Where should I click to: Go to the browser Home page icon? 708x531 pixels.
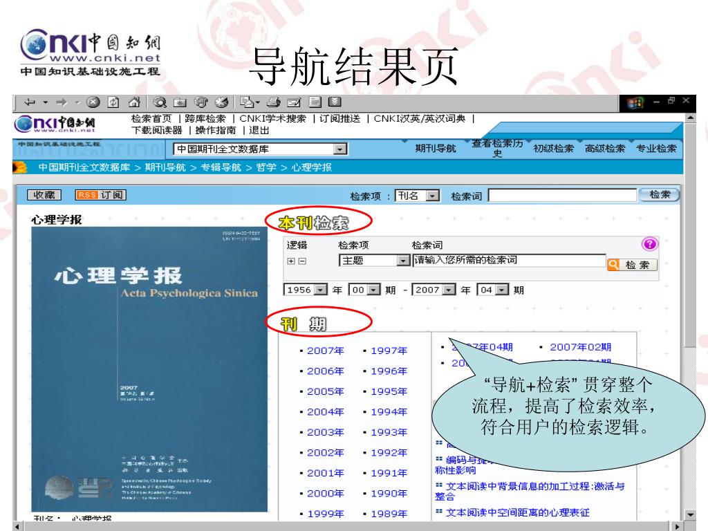tap(134, 102)
